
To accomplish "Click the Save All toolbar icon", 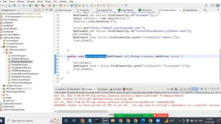I will pyautogui.click(x=10, y=6).
